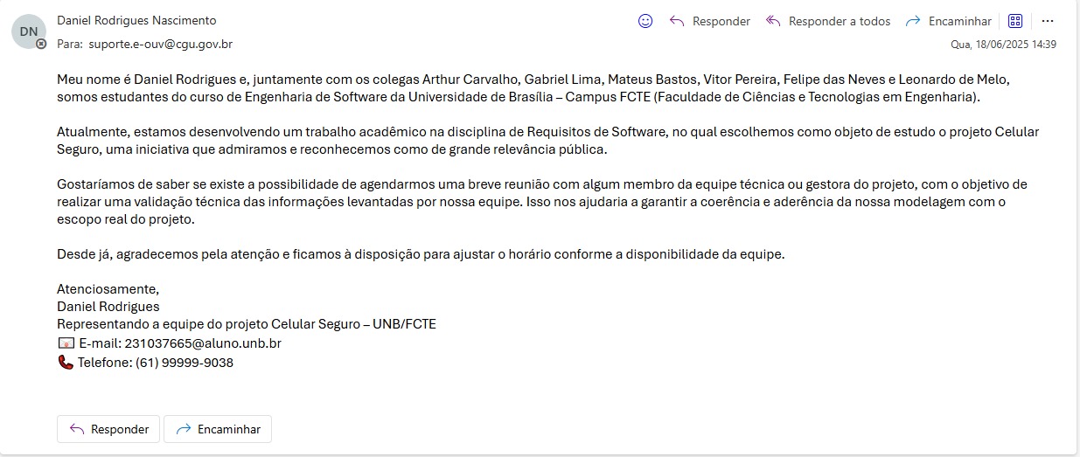The image size is (1080, 457).
Task: Click the Responder button below the message
Action: click(108, 429)
